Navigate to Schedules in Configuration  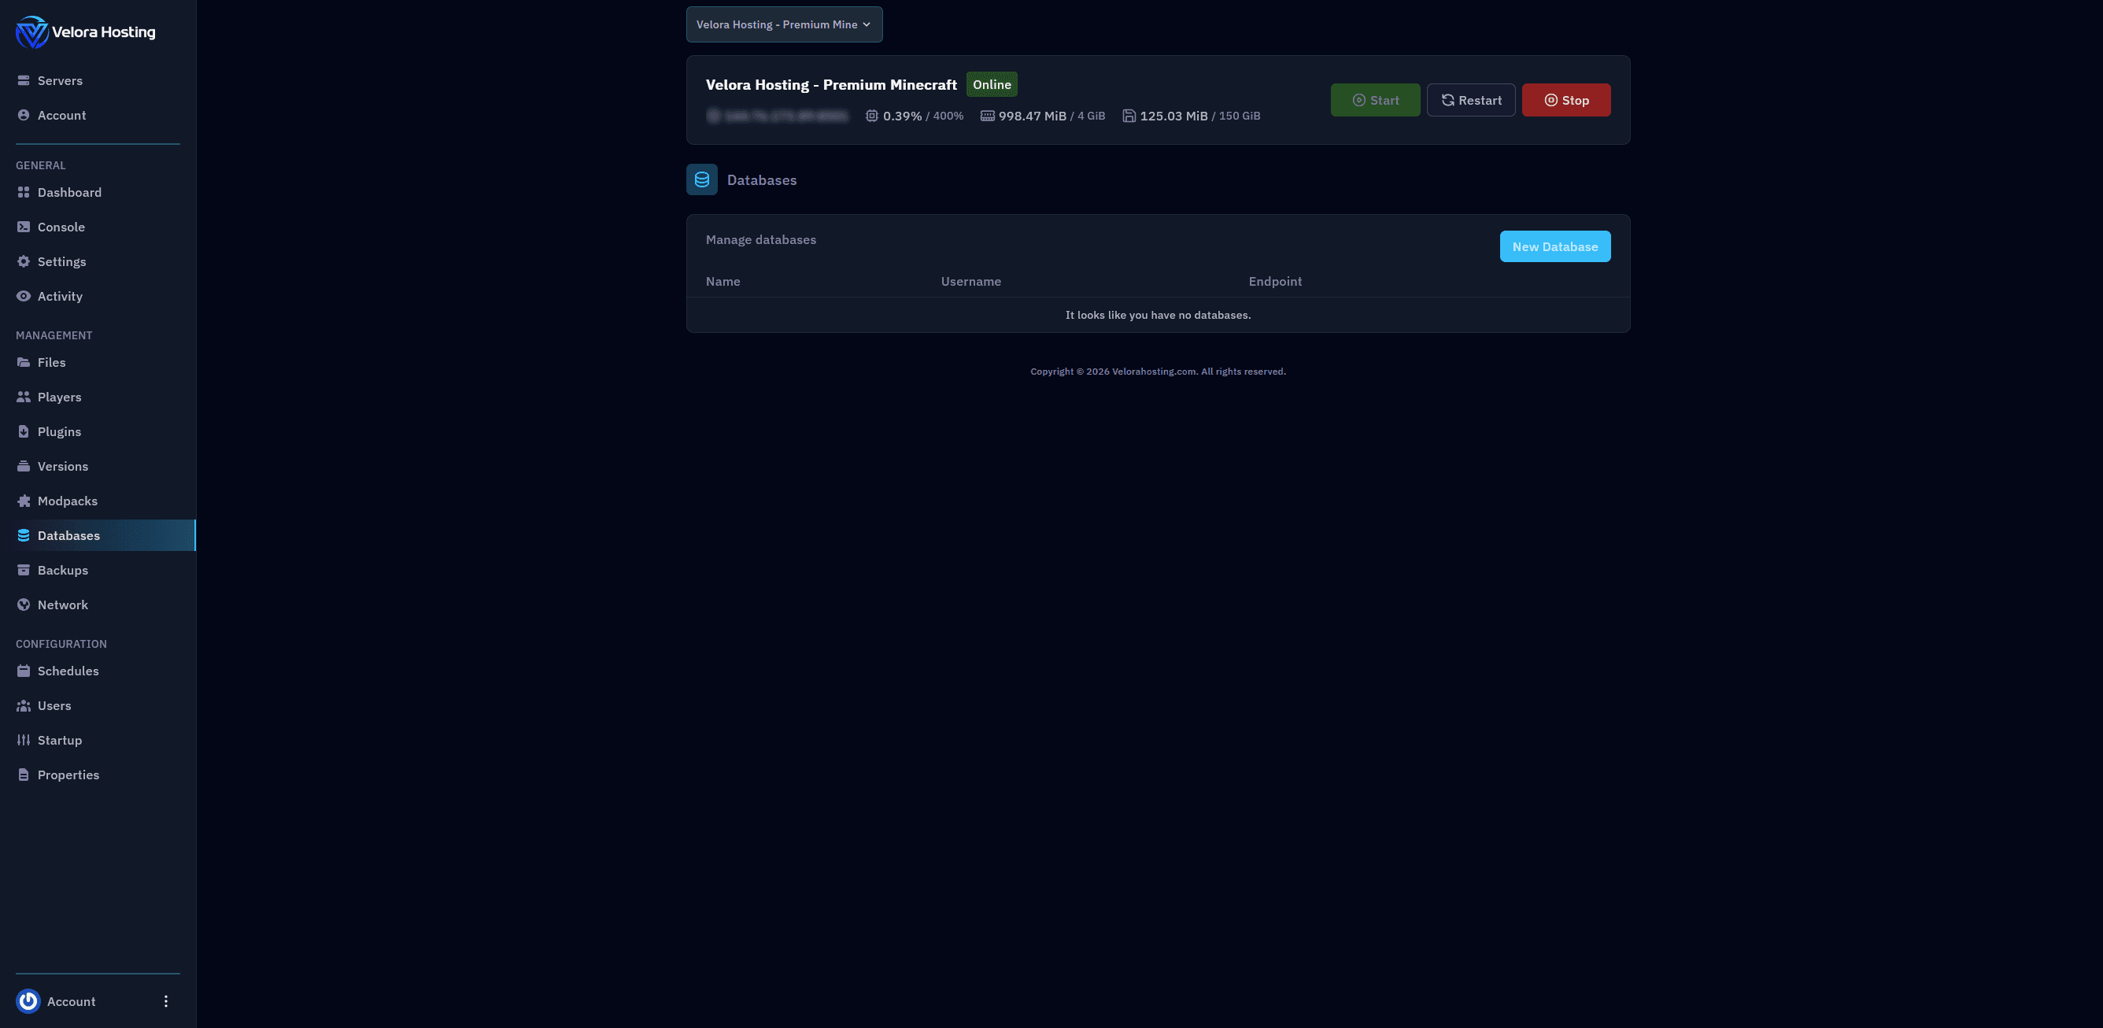(68, 671)
